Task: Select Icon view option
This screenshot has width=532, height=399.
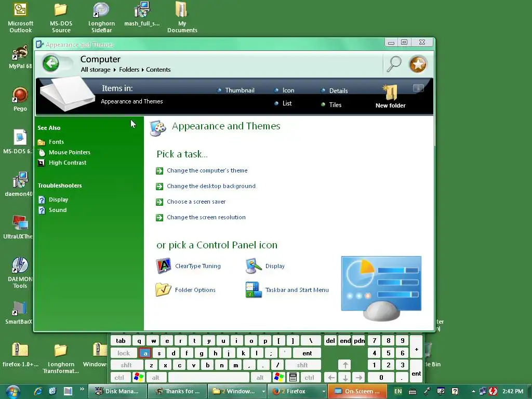Action: (x=284, y=90)
